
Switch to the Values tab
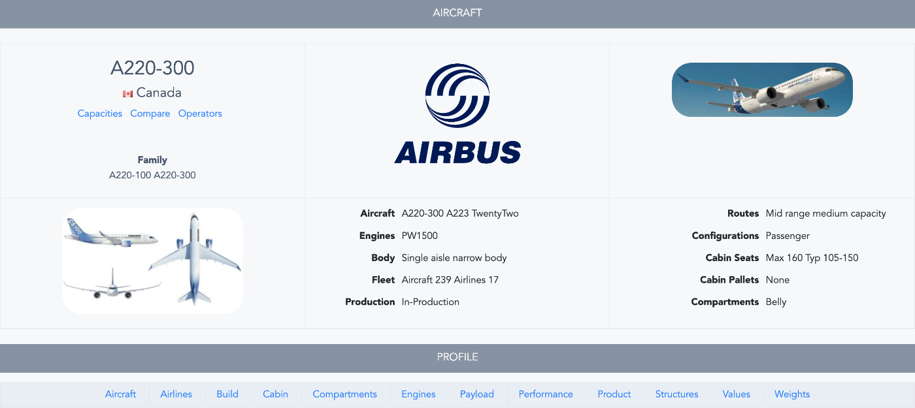click(x=736, y=394)
